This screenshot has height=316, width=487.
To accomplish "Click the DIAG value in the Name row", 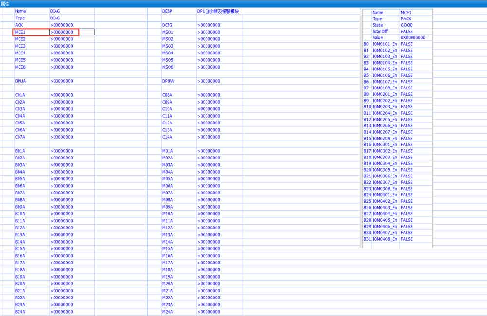I will (55, 11).
